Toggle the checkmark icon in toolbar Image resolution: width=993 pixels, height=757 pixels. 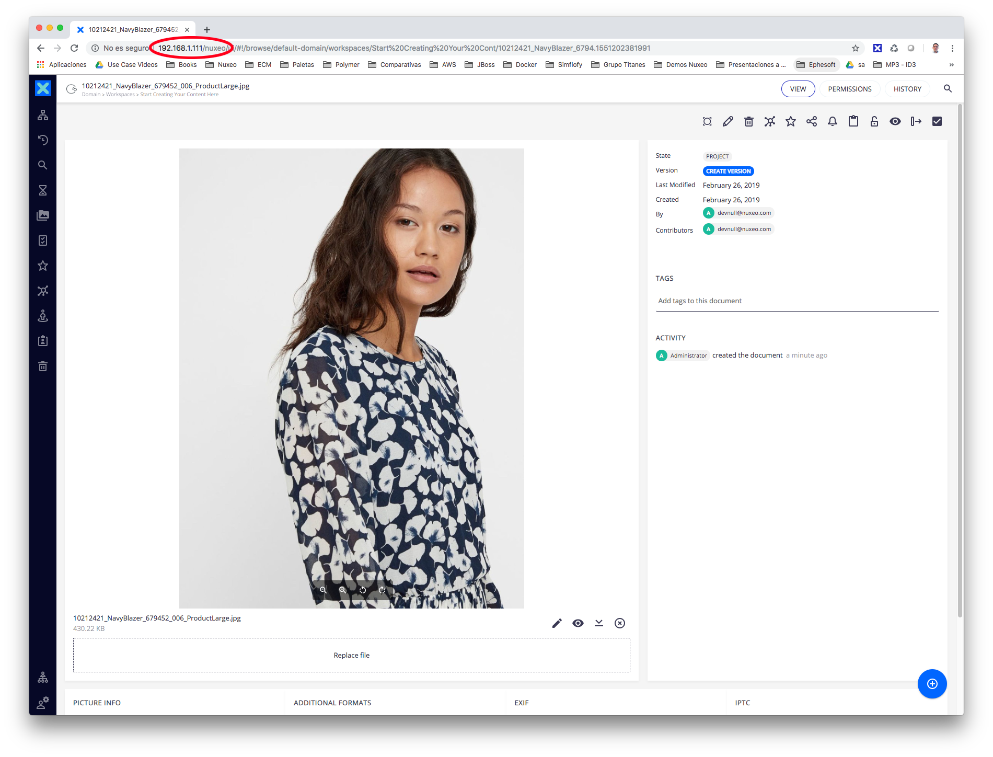pos(937,122)
